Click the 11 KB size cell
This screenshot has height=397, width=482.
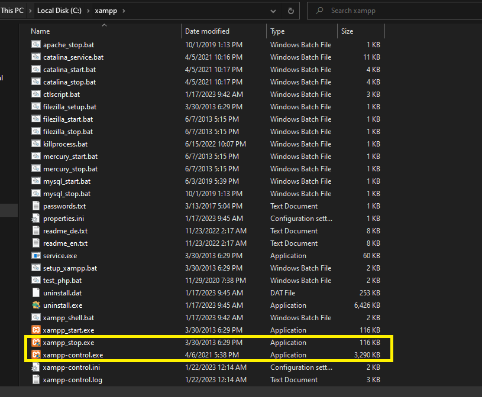(x=371, y=57)
